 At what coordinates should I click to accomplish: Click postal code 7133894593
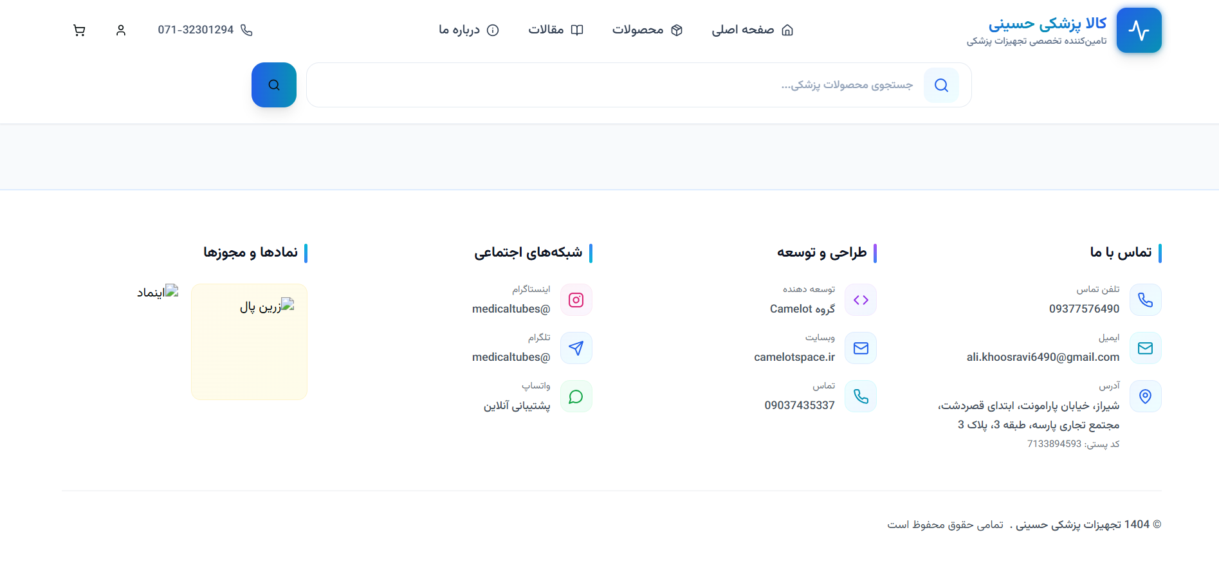(1054, 444)
